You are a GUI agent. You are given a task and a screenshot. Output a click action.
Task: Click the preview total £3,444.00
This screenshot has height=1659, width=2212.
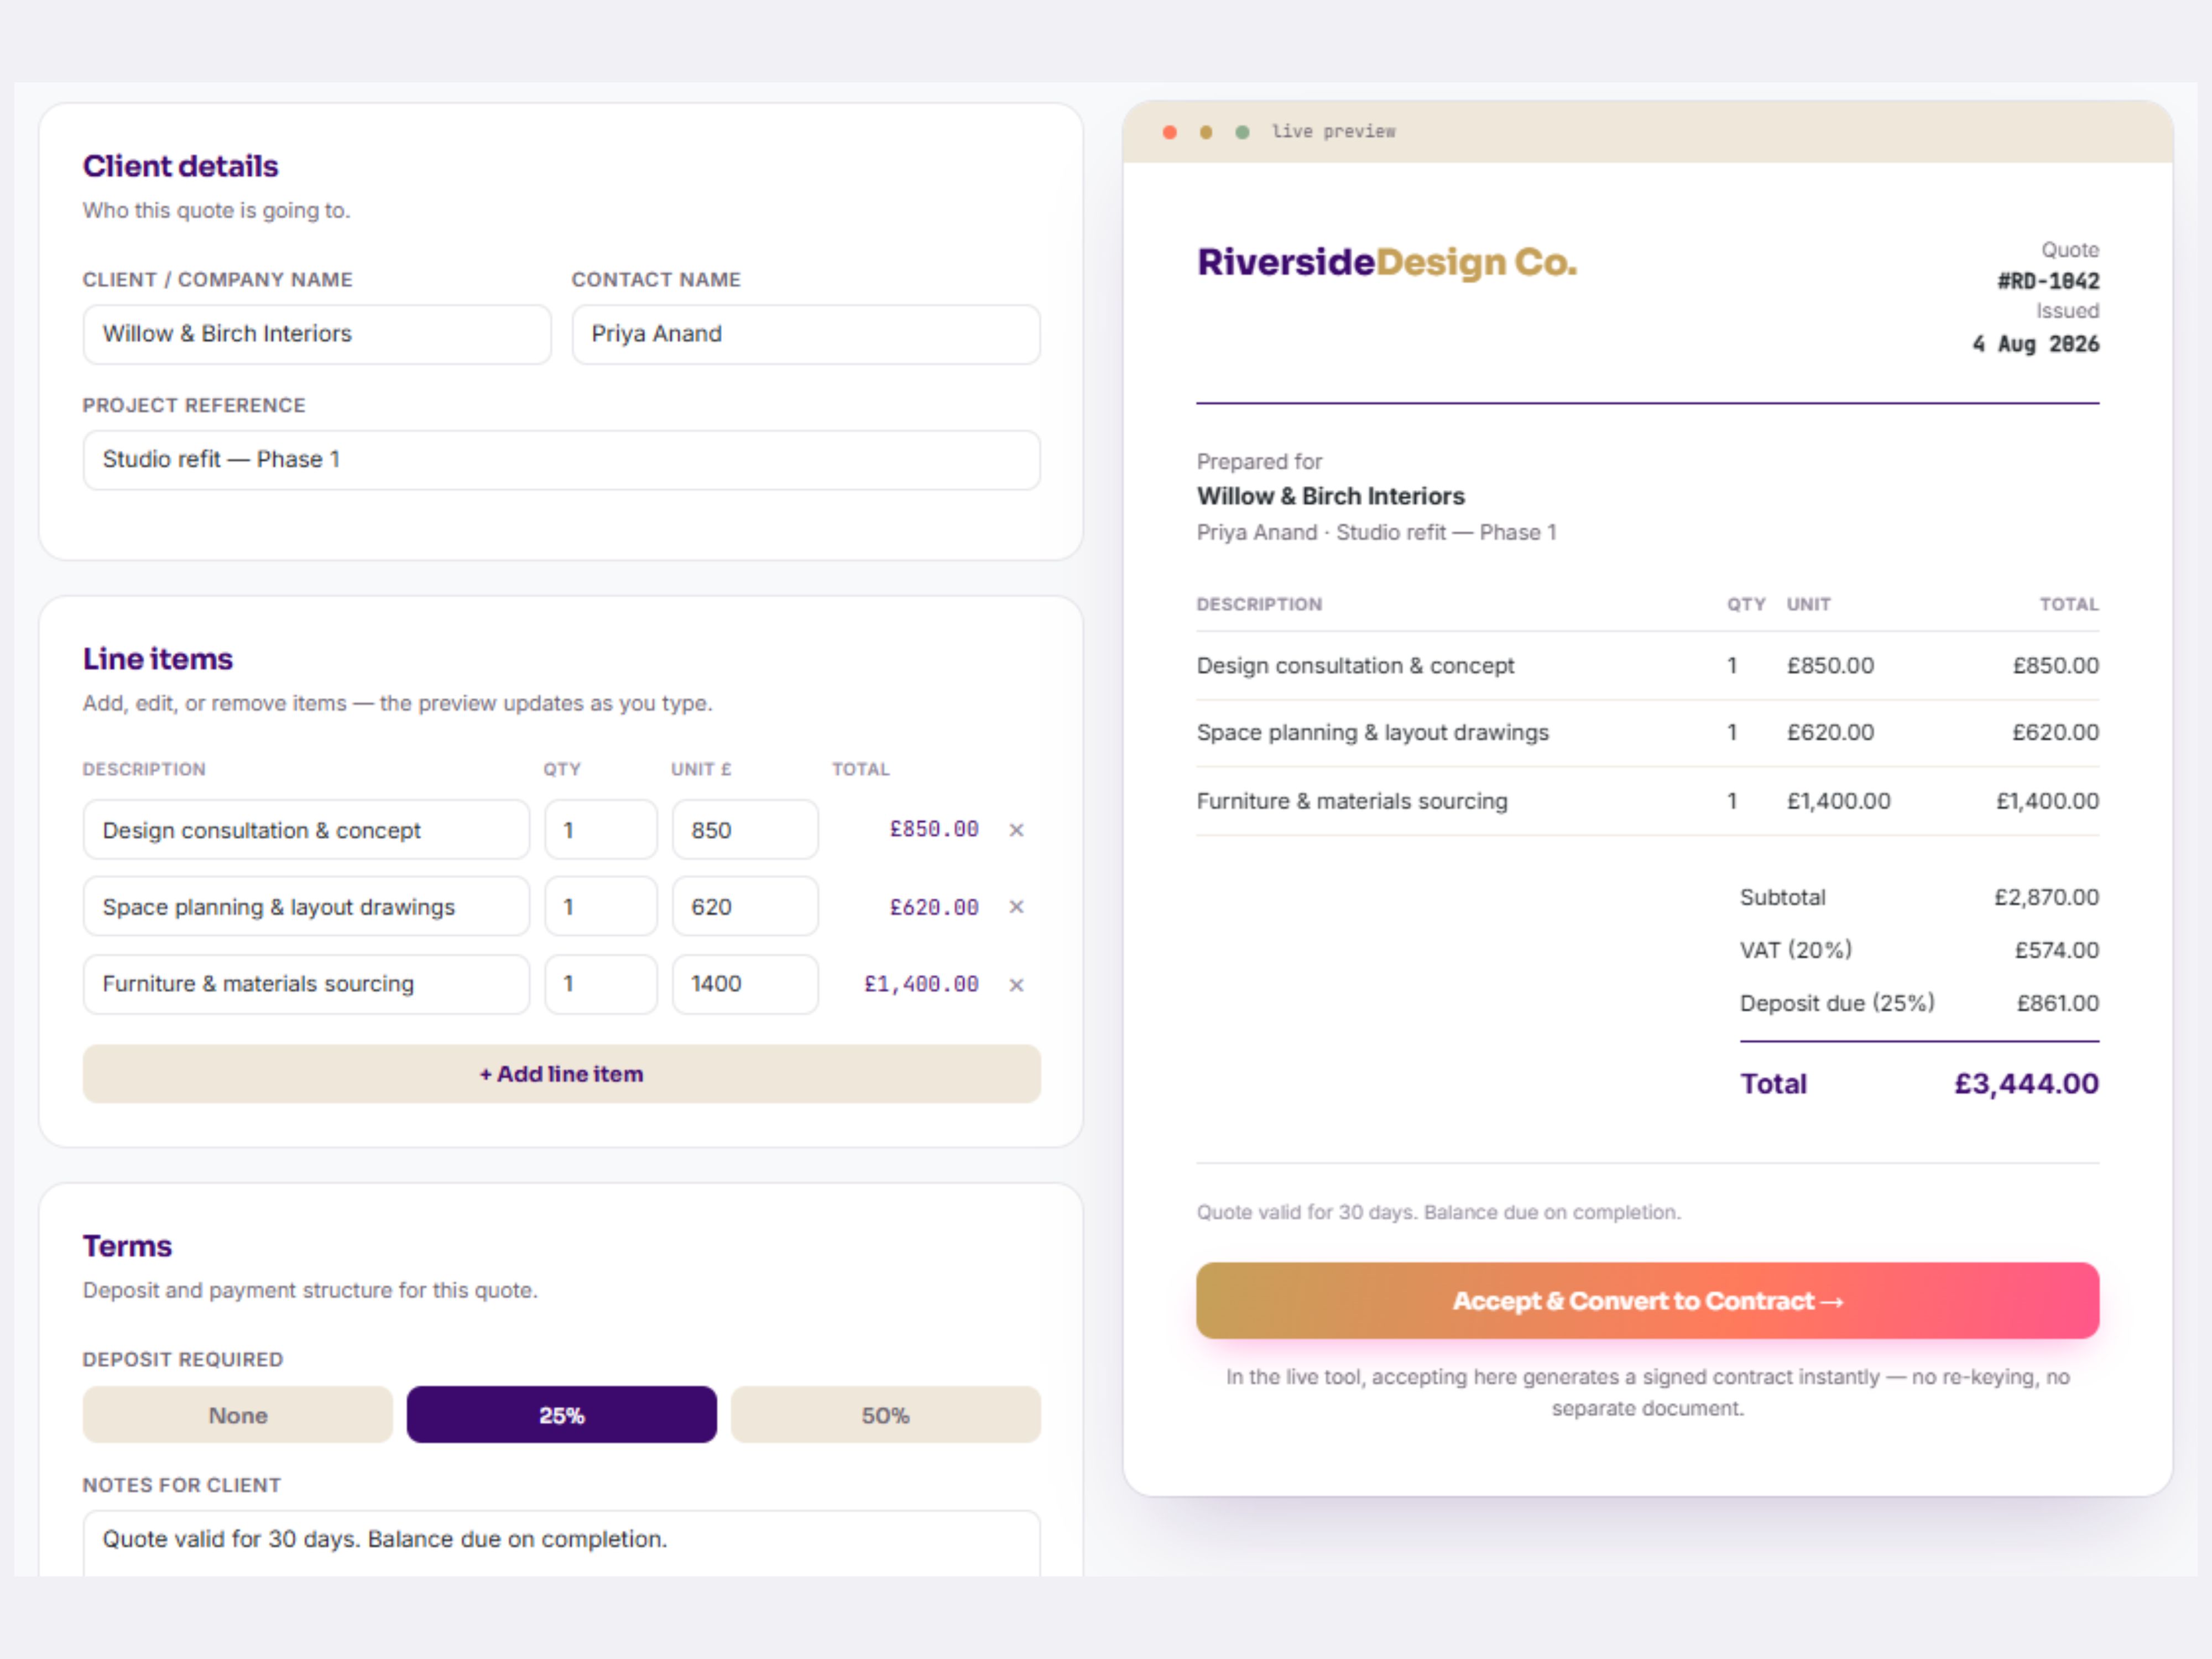pyautogui.click(x=2027, y=1084)
